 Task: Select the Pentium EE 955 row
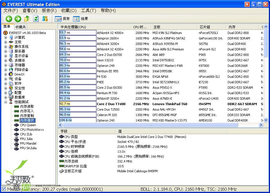pos(161,71)
